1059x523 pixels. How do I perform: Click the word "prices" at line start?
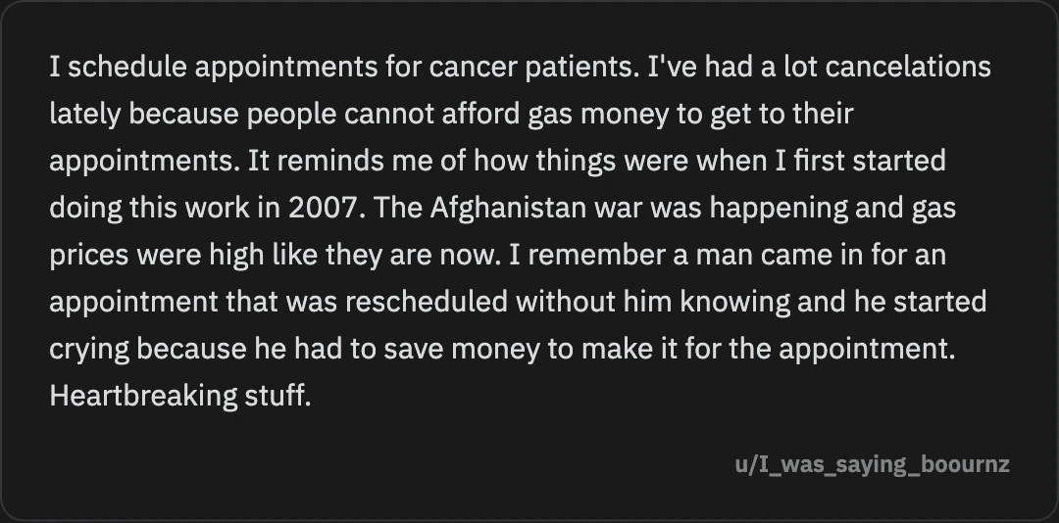[x=89, y=256]
